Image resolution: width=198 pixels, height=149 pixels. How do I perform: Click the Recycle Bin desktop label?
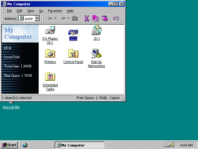pyautogui.click(x=11, y=107)
